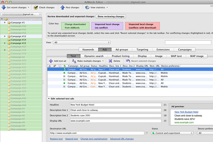Click the search box right of View
The image size is (213, 142).
(188, 42)
